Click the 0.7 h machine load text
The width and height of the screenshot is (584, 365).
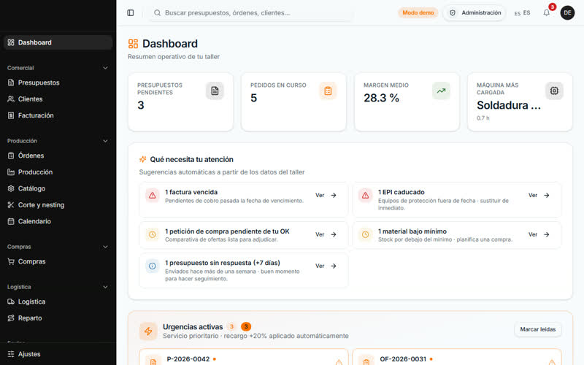[483, 118]
